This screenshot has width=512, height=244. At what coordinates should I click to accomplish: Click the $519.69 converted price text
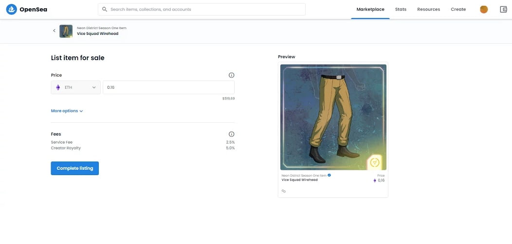tap(228, 98)
